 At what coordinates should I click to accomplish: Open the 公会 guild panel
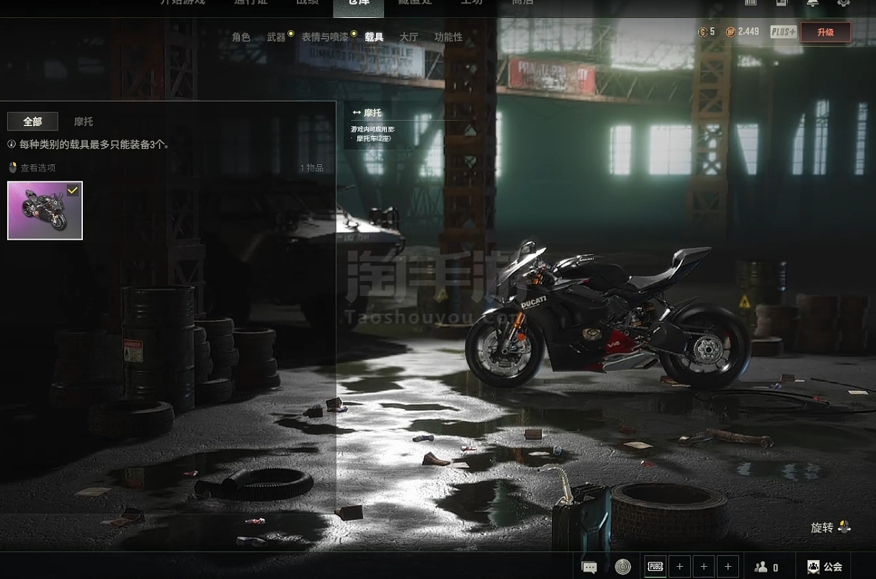(825, 567)
